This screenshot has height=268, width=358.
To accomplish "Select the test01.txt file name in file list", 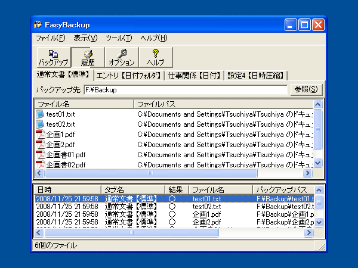I will click(x=60, y=114).
